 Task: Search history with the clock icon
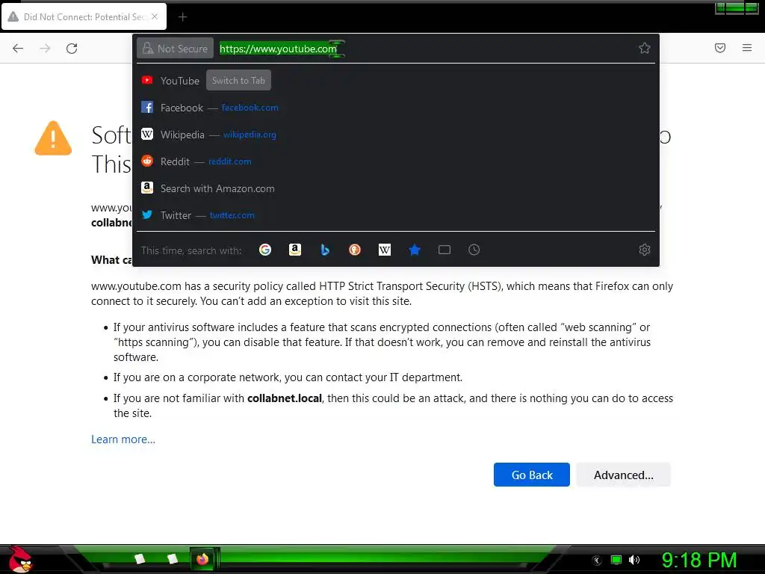click(474, 250)
